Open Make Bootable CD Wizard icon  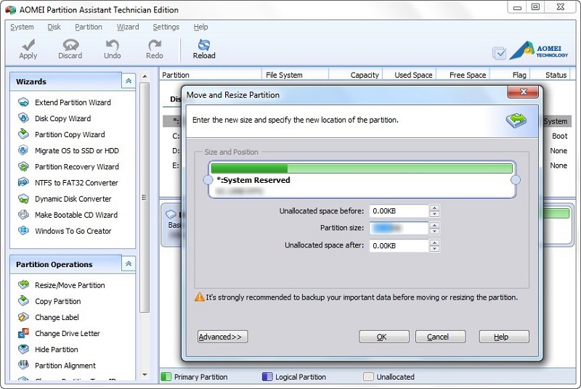[x=23, y=215]
